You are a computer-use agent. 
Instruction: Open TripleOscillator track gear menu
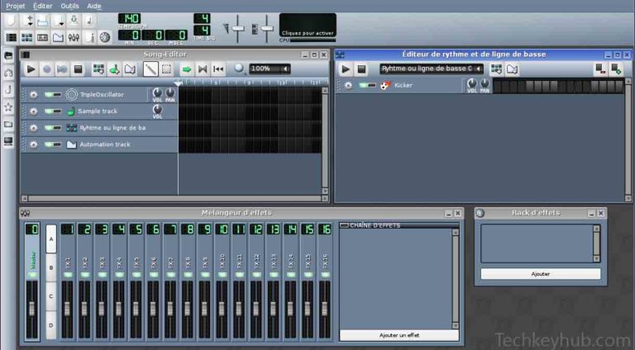[34, 95]
